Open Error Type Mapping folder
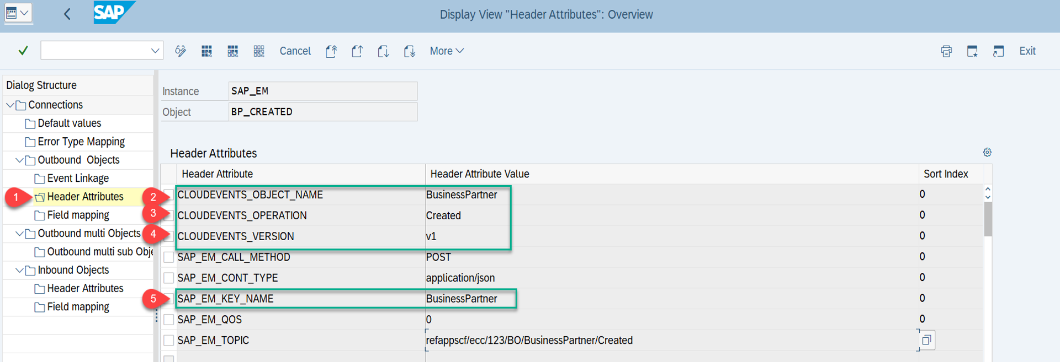The width and height of the screenshot is (1060, 362). tap(81, 142)
